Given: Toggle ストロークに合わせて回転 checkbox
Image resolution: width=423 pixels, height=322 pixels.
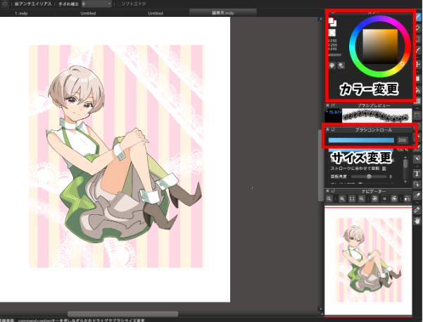Looking at the screenshot, I should (384, 168).
